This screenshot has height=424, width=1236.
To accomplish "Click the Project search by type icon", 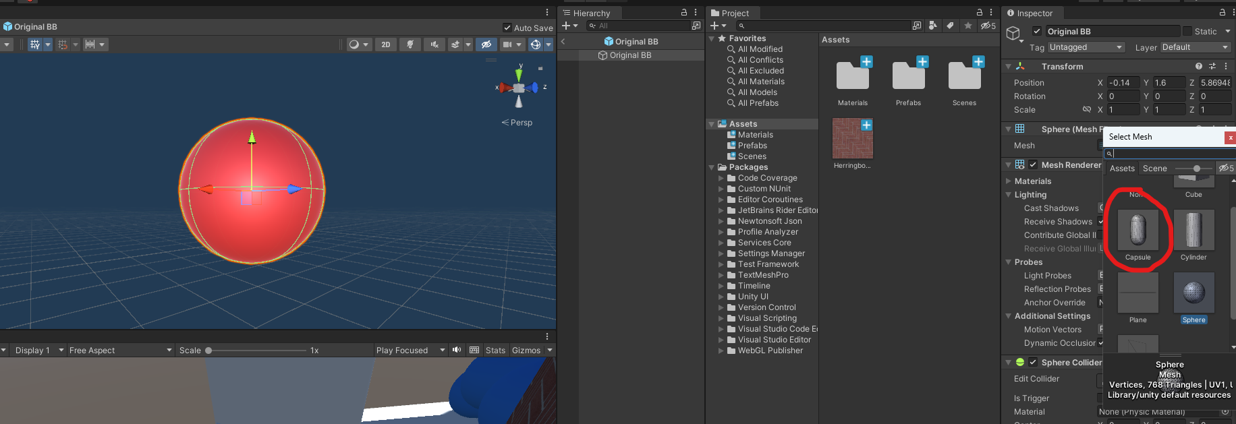I will (x=933, y=26).
